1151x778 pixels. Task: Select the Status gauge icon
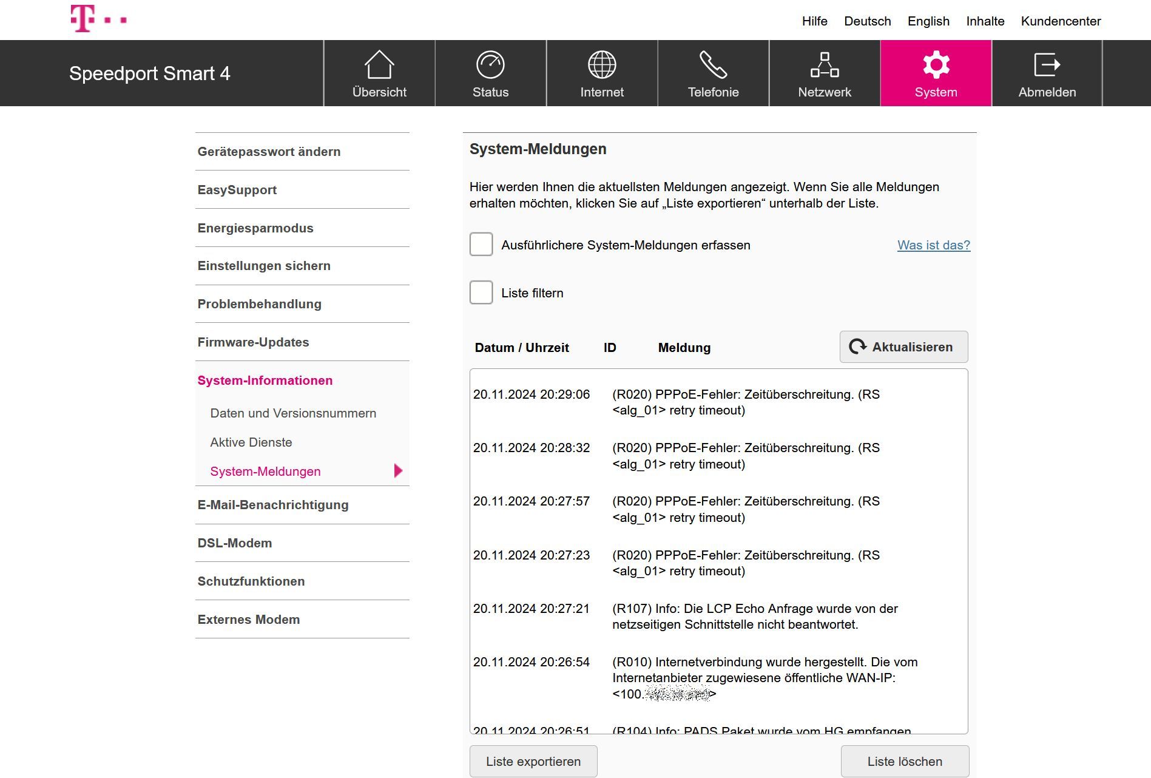490,64
